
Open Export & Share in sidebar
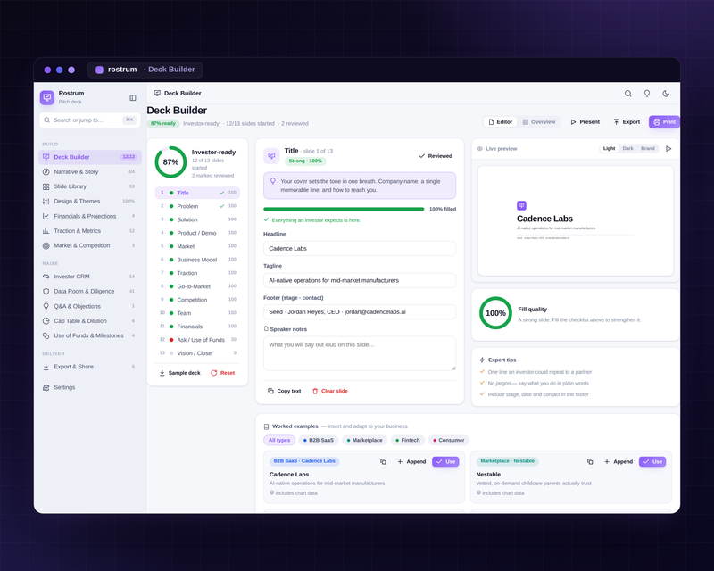click(90, 367)
